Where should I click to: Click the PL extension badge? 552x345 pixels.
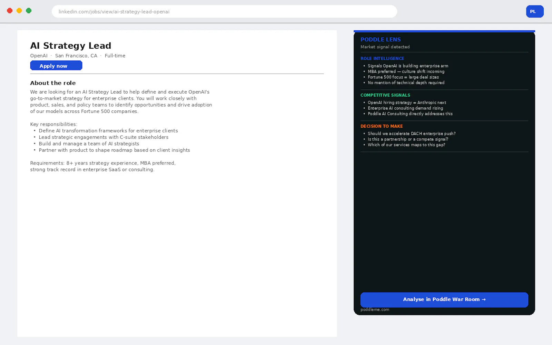(534, 11)
